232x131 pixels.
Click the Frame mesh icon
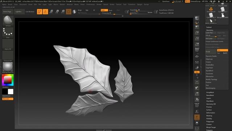pyautogui.click(x=197, y=82)
